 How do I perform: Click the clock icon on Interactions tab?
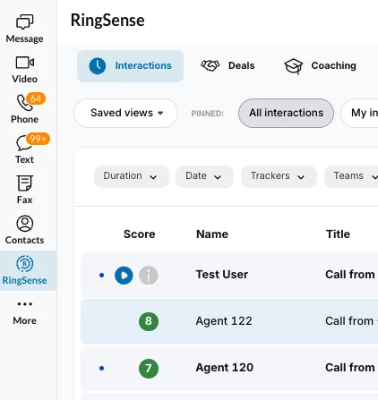[98, 66]
